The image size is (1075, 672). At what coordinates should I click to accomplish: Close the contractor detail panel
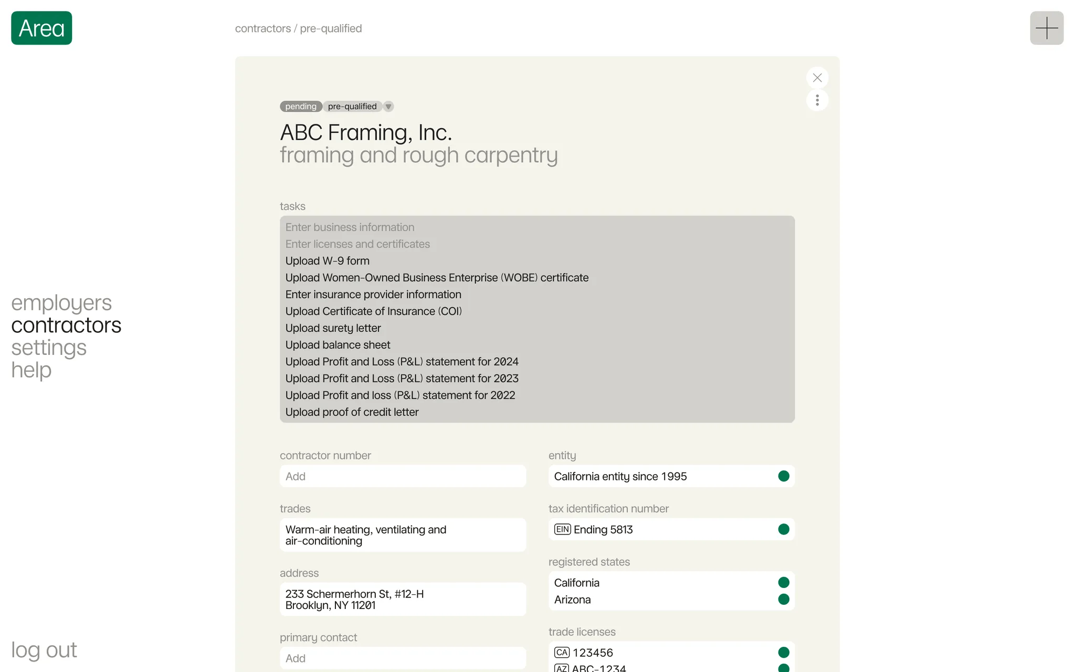pyautogui.click(x=817, y=78)
